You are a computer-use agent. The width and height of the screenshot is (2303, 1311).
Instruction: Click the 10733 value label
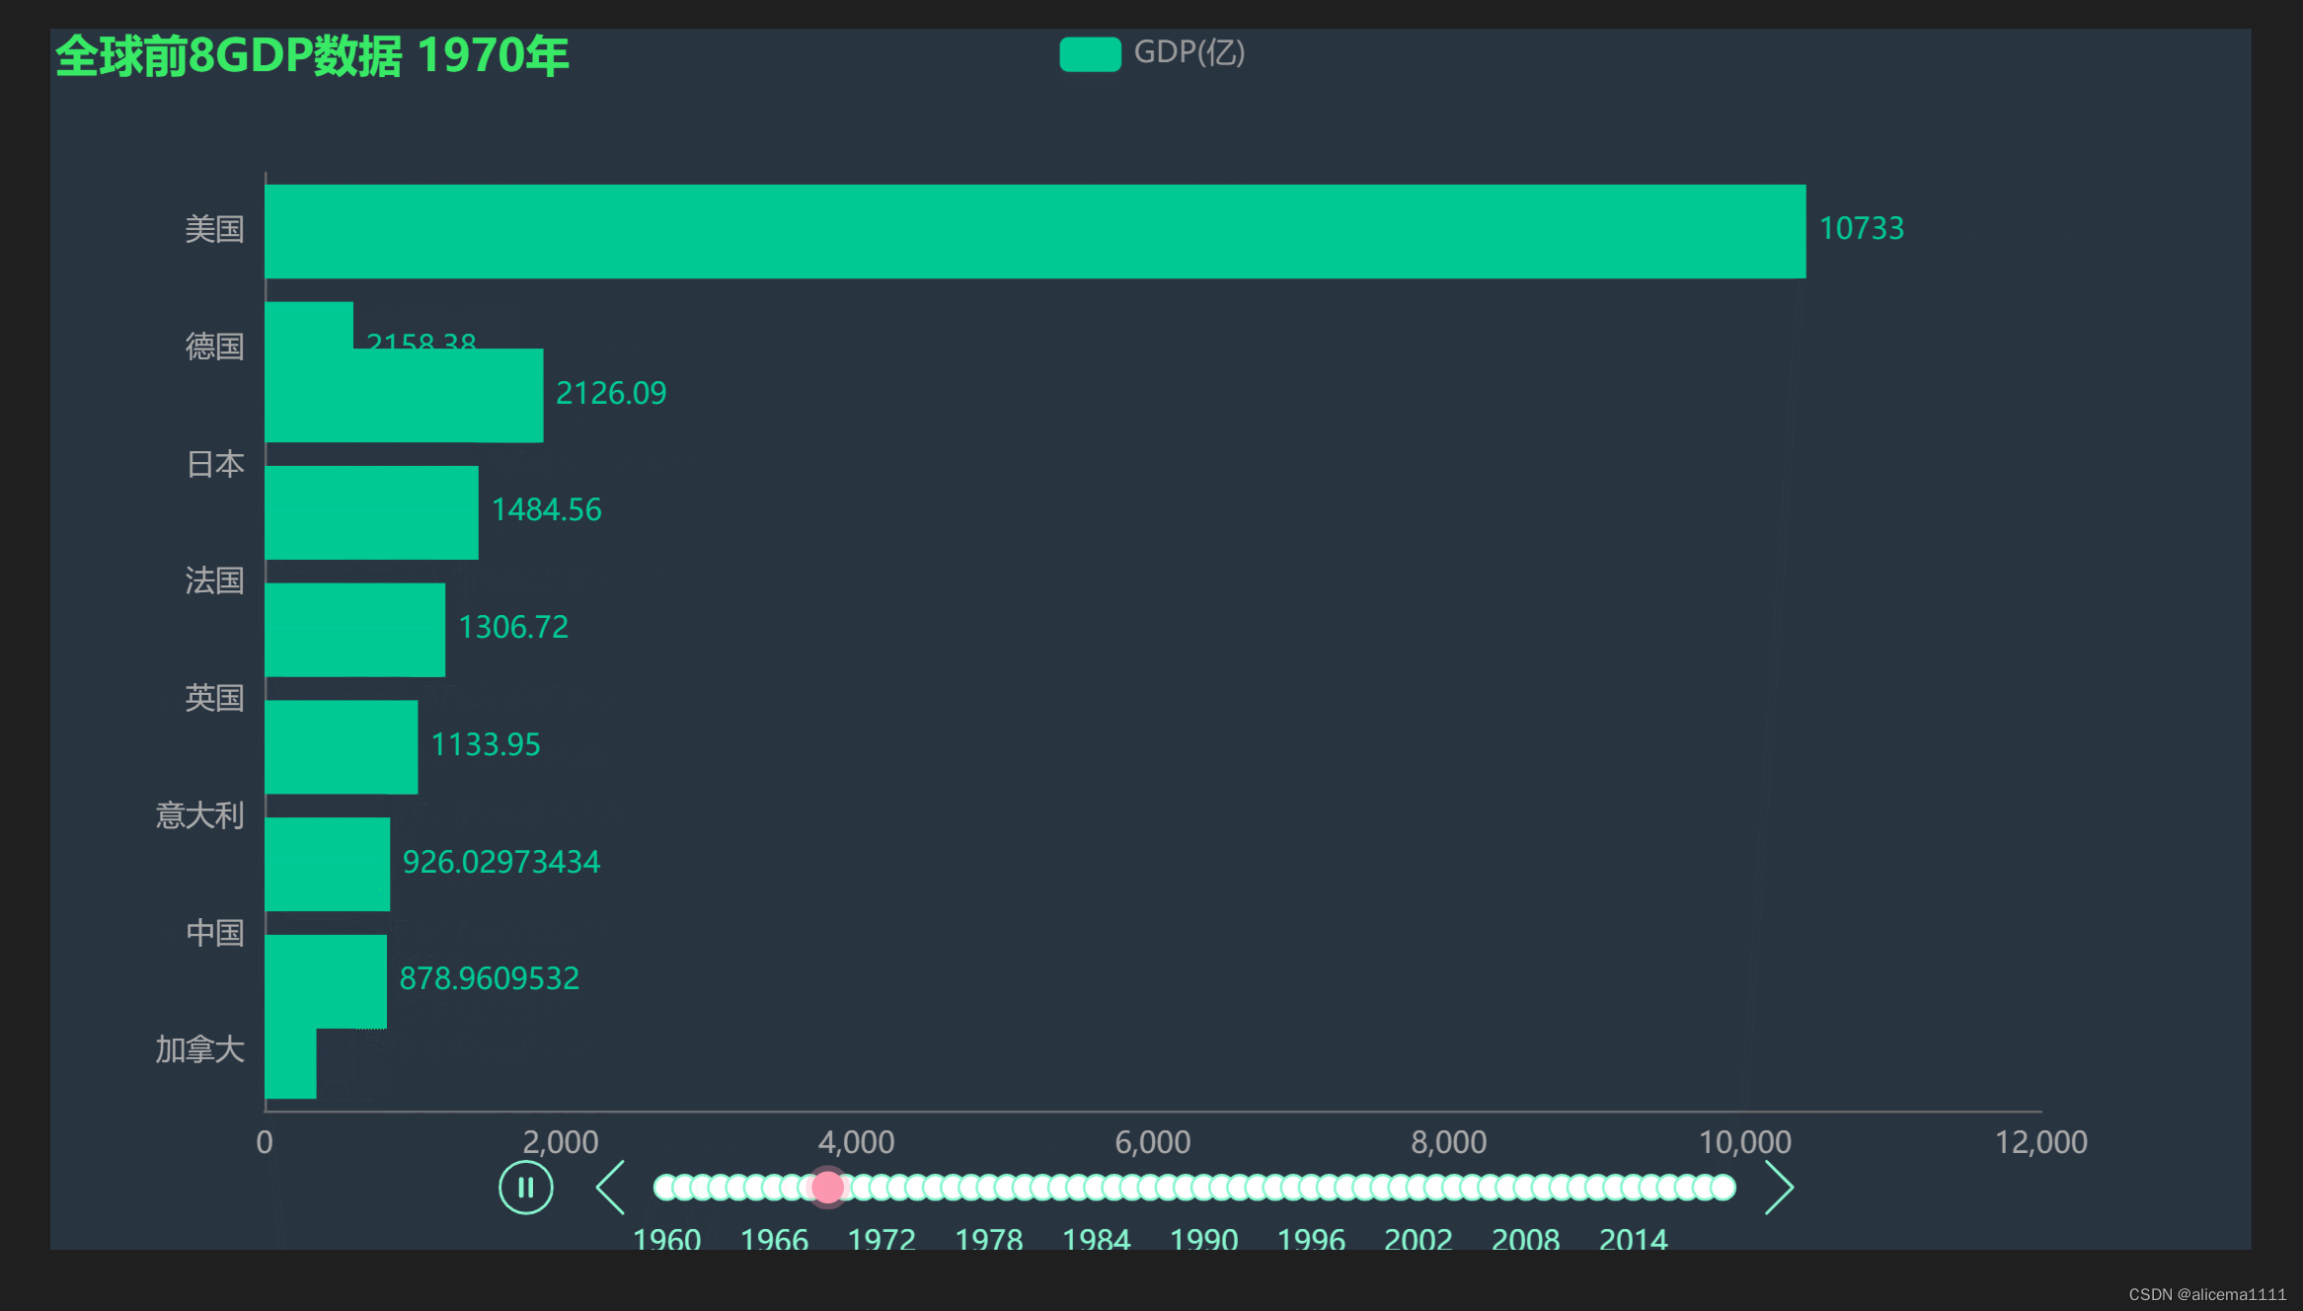(1861, 229)
